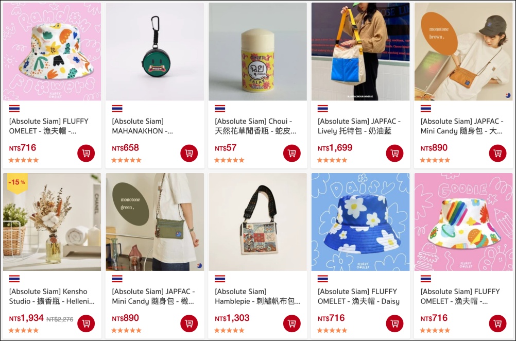Add the Choui NT$57 inhaler to cart
516x341 pixels.
click(291, 153)
